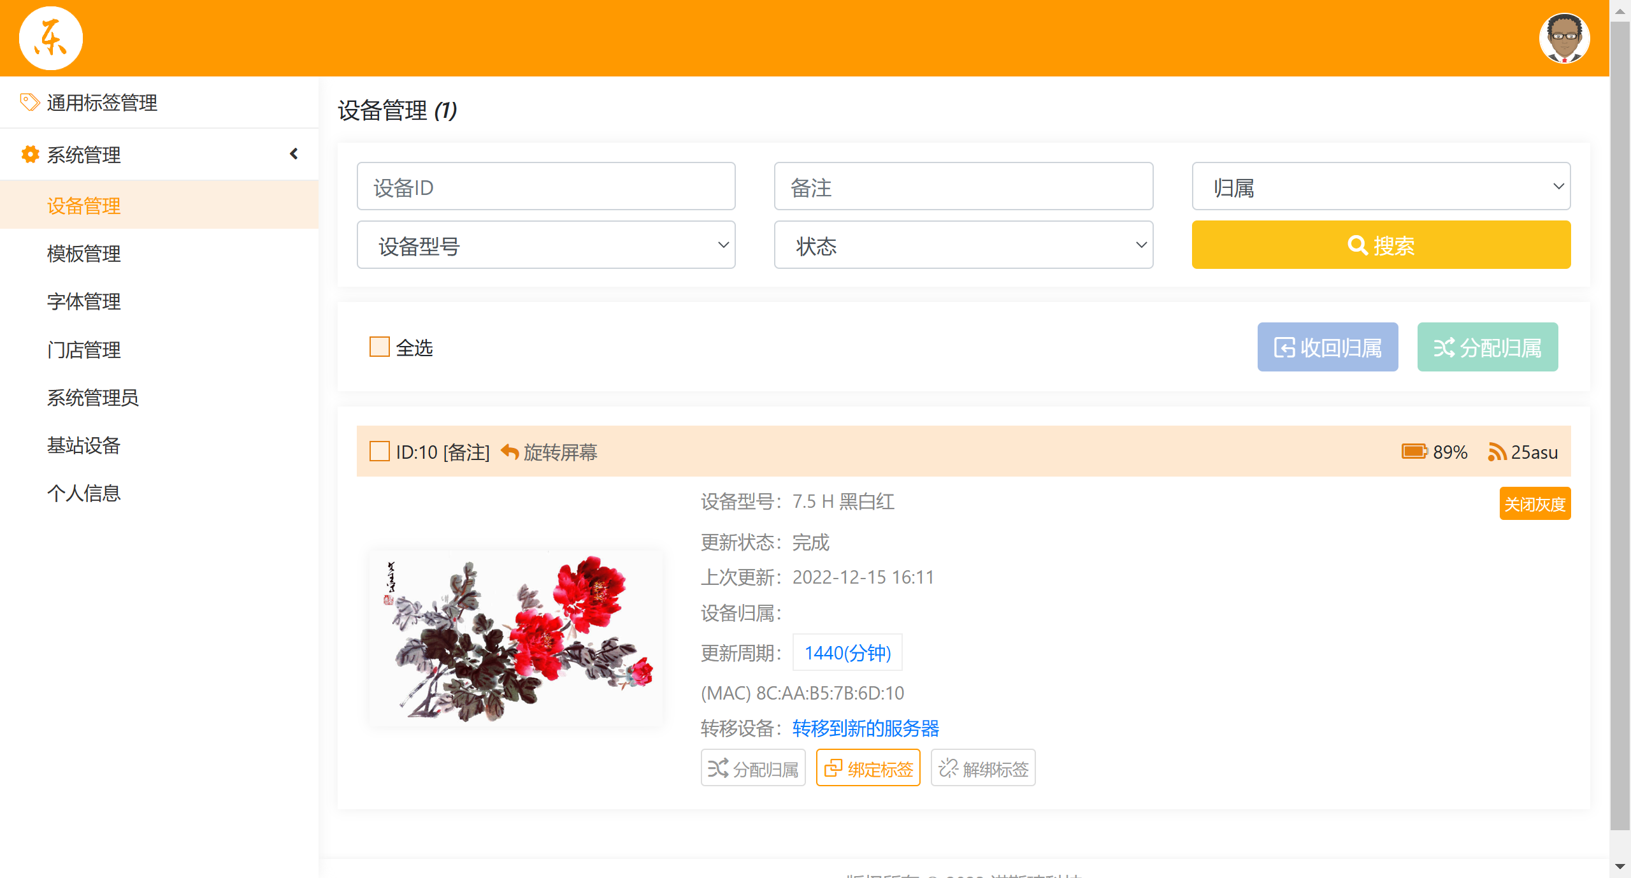Click the signal icon showing 25asu
Image resolution: width=1631 pixels, height=878 pixels.
point(1497,452)
